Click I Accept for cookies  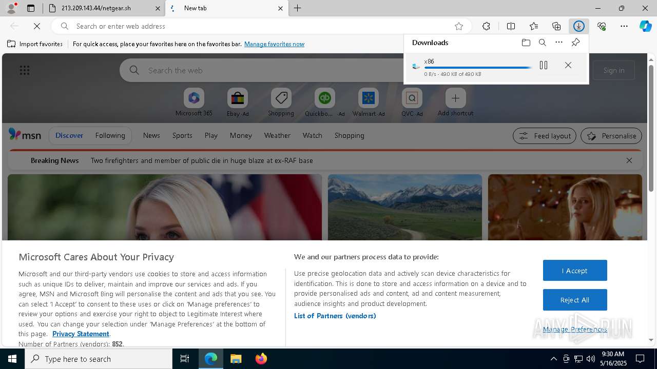(575, 271)
